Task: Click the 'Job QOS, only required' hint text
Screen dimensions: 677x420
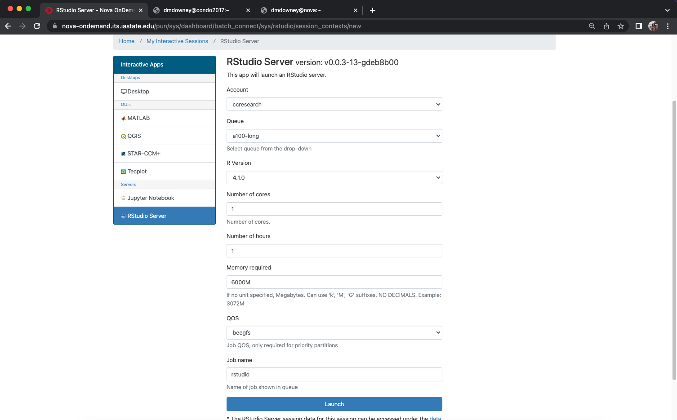Action: (x=282, y=345)
